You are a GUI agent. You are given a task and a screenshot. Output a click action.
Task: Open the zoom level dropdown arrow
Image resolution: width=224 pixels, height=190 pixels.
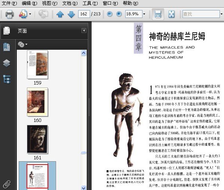(144, 14)
